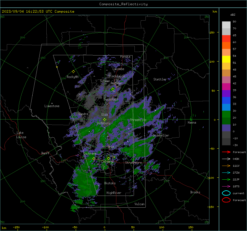Click the Sylvan label
The width and height of the screenshot is (247, 231).
click(105, 81)
